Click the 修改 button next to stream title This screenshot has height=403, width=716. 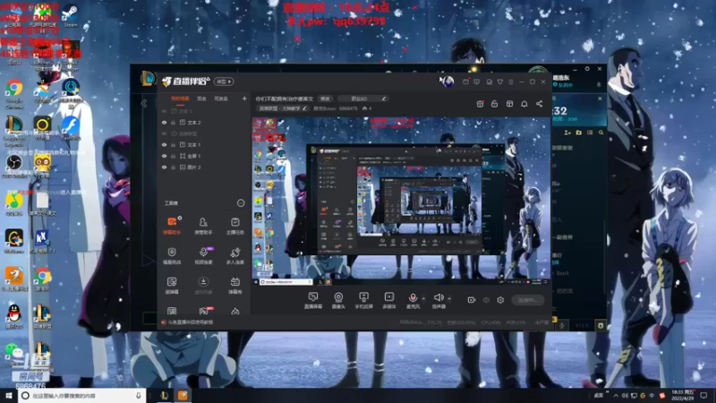(x=325, y=99)
